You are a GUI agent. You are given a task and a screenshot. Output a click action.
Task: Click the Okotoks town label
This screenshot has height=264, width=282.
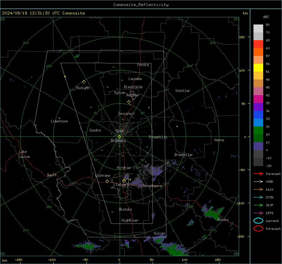click(125, 209)
